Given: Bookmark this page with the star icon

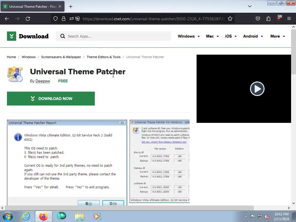Looking at the screenshot, I should (x=230, y=18).
